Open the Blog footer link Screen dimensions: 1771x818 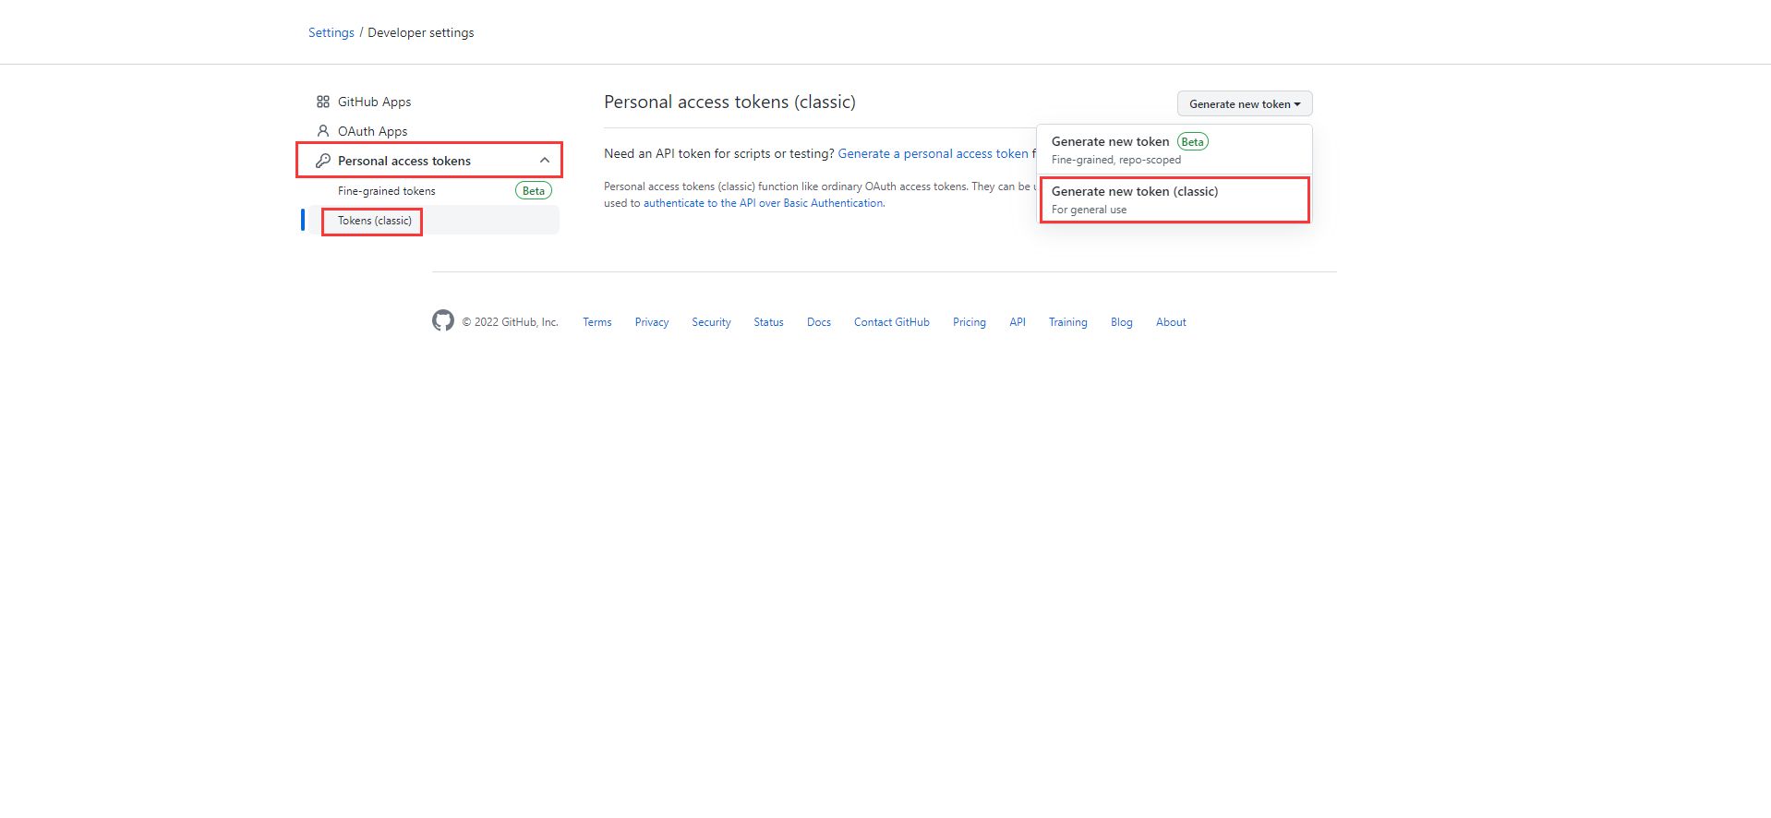1122,322
